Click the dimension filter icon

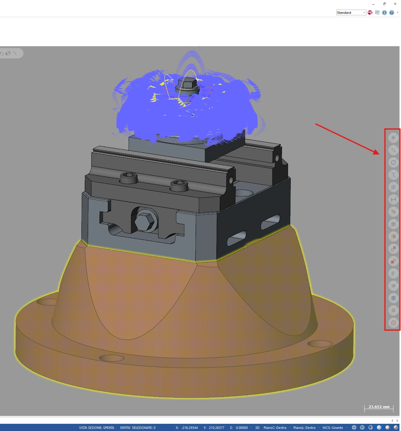pyautogui.click(x=393, y=199)
